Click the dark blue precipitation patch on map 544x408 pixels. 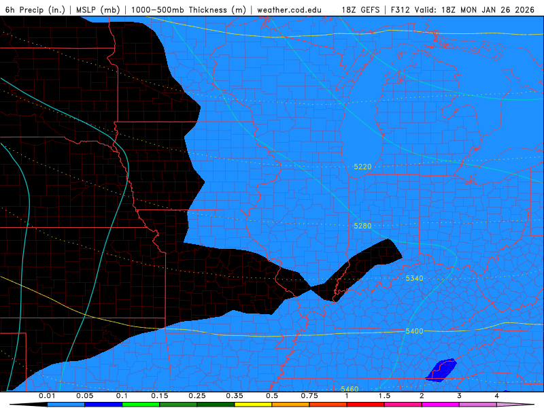coord(441,371)
